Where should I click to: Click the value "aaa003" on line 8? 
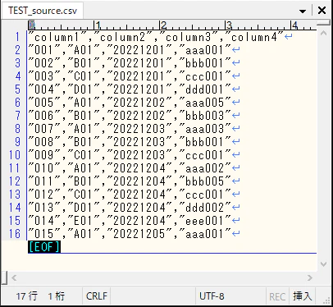205,129
